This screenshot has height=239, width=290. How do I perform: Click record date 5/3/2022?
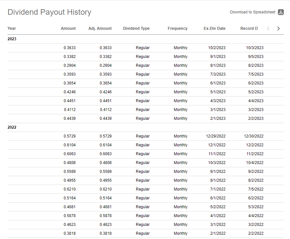click(256, 207)
